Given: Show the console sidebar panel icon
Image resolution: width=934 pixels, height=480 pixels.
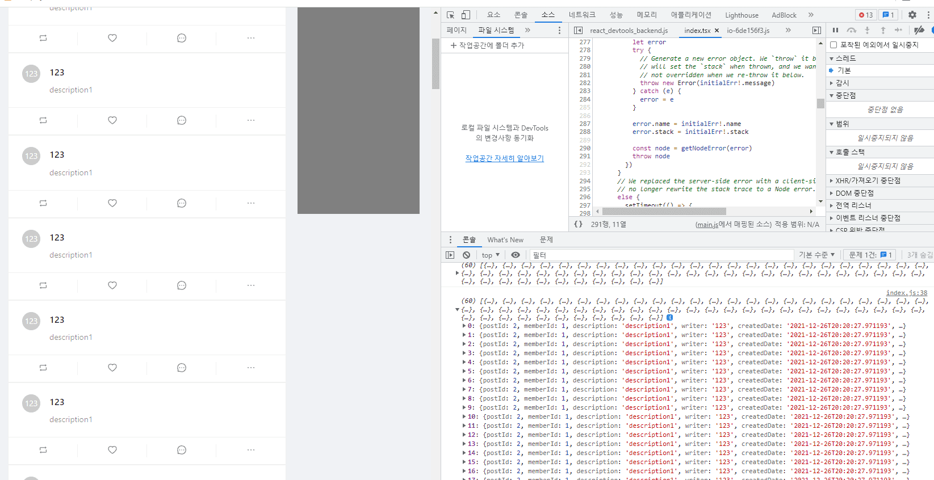Looking at the screenshot, I should point(450,255).
